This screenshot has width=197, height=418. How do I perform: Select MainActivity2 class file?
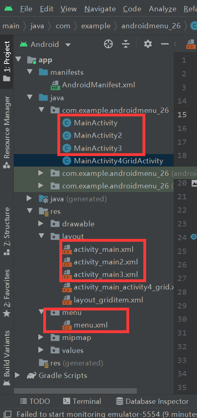pos(98,135)
